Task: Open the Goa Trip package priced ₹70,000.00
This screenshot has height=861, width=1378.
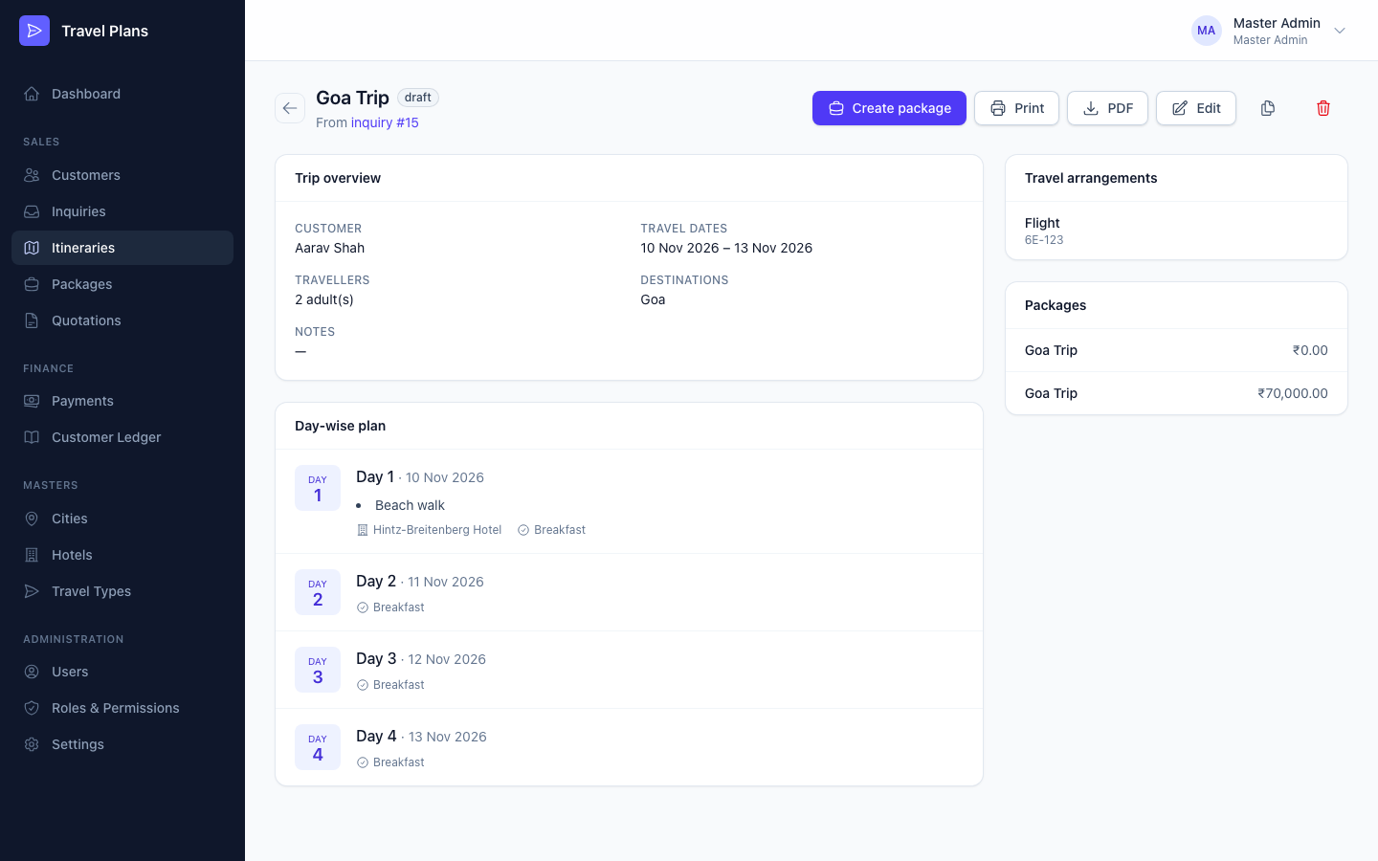Action: coord(1176,393)
